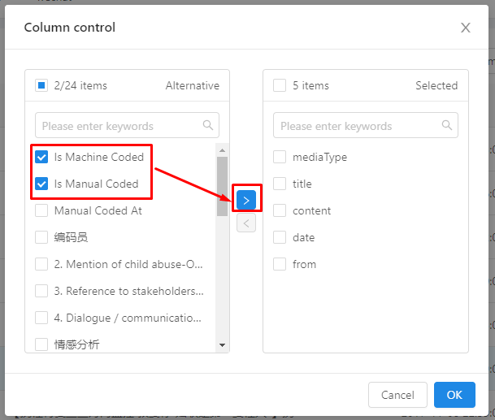
Task: Uncheck Is Machine Coded checkbox
Action: pos(41,157)
